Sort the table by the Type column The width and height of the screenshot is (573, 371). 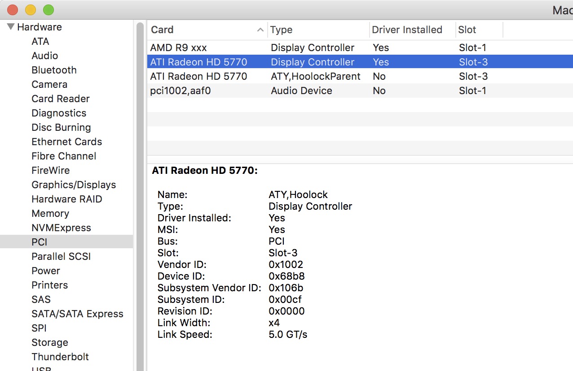click(x=318, y=30)
